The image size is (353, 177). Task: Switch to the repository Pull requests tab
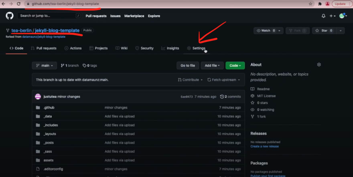(44, 48)
